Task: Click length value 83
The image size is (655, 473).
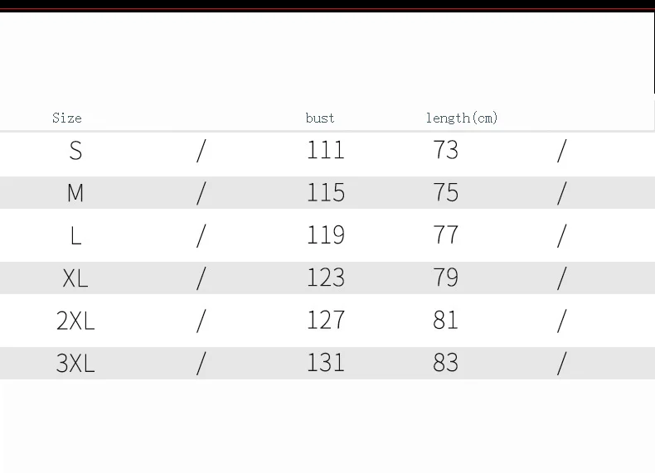Action: (x=446, y=362)
